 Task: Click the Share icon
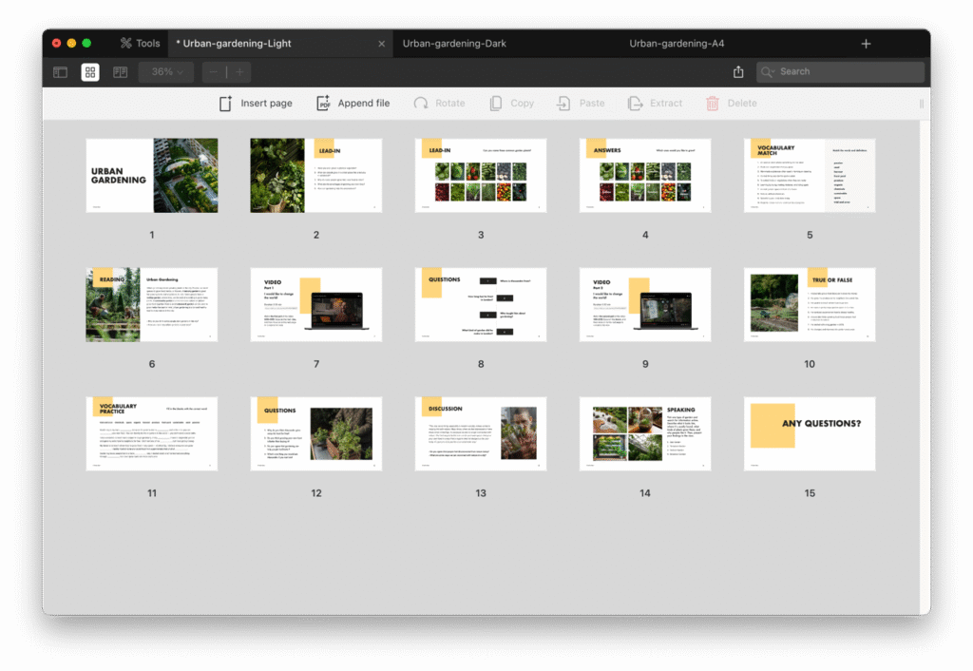tap(738, 72)
